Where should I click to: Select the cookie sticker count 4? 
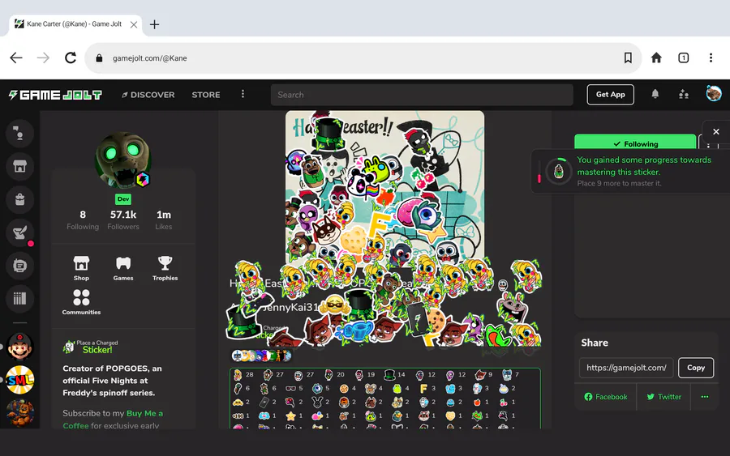pyautogui.click(x=347, y=388)
